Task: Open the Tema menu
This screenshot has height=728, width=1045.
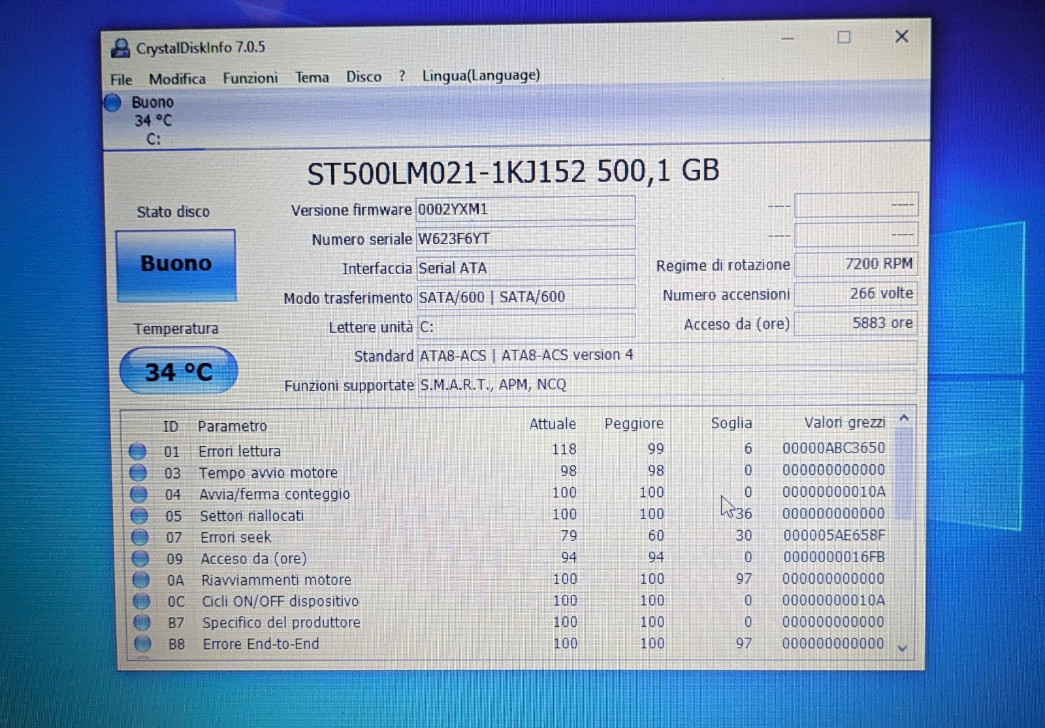Action: coord(312,78)
